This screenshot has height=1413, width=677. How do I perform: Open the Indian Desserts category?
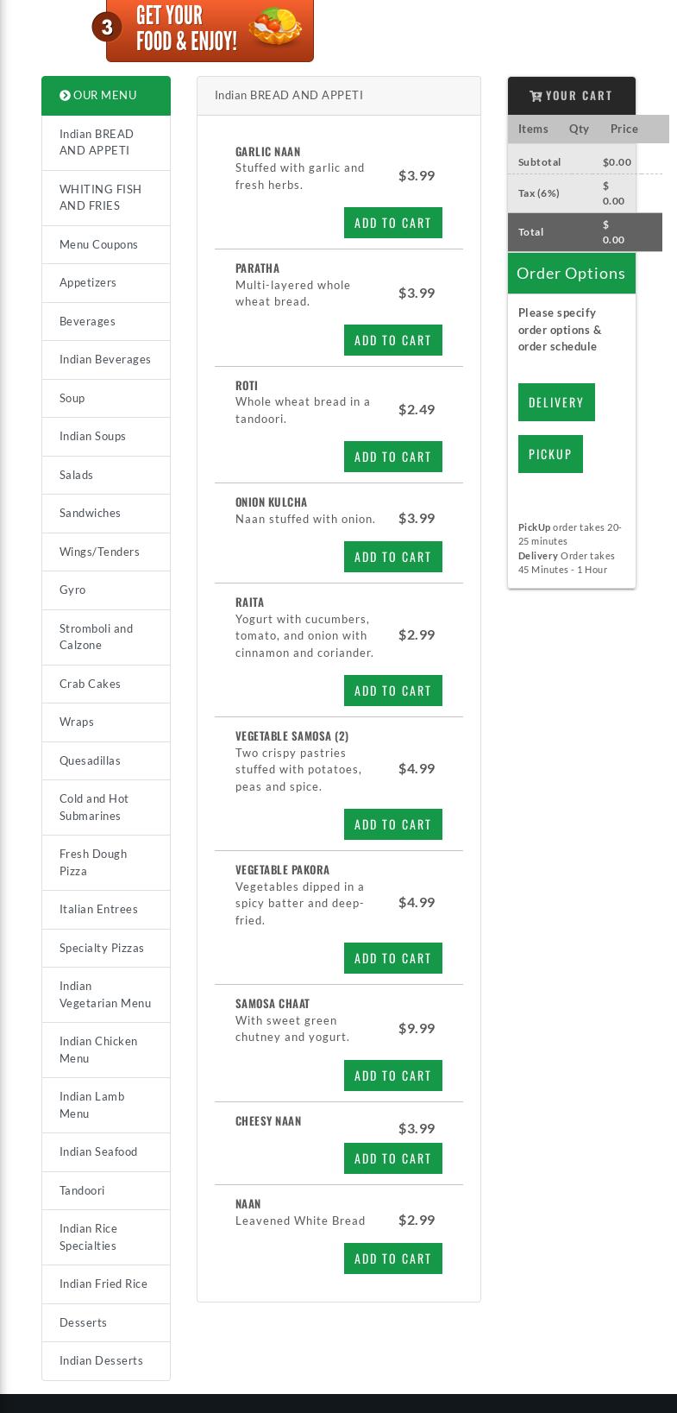click(101, 1360)
